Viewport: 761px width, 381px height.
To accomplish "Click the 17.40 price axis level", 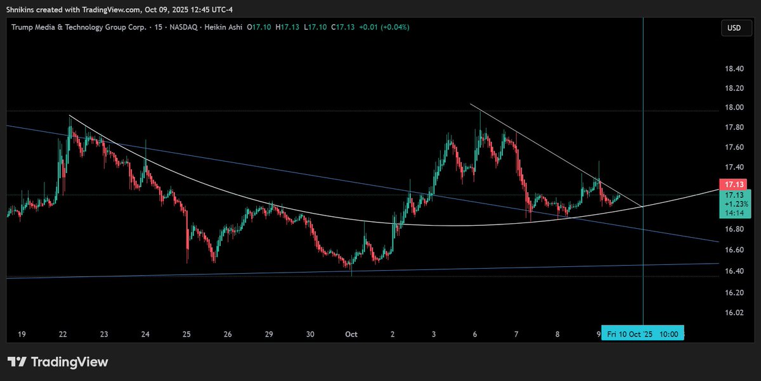I will tap(734, 167).
